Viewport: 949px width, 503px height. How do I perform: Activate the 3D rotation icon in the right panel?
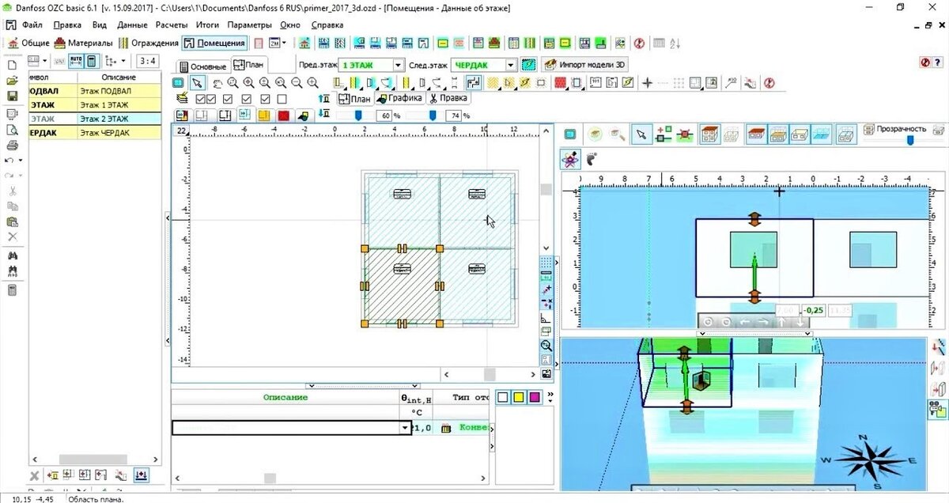(x=571, y=159)
